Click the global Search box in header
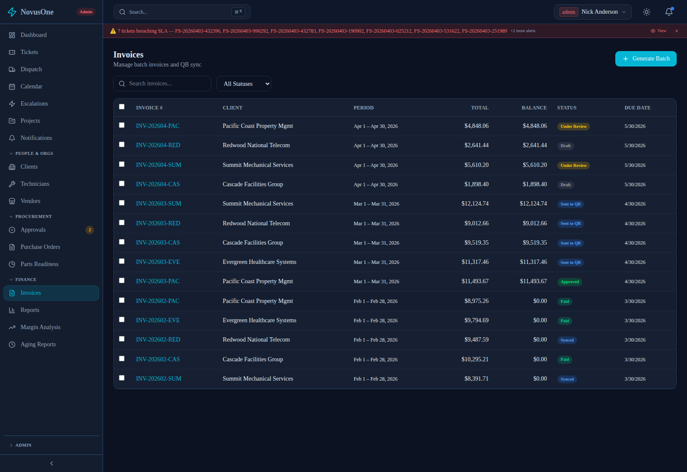The height and width of the screenshot is (472, 687). pos(182,12)
